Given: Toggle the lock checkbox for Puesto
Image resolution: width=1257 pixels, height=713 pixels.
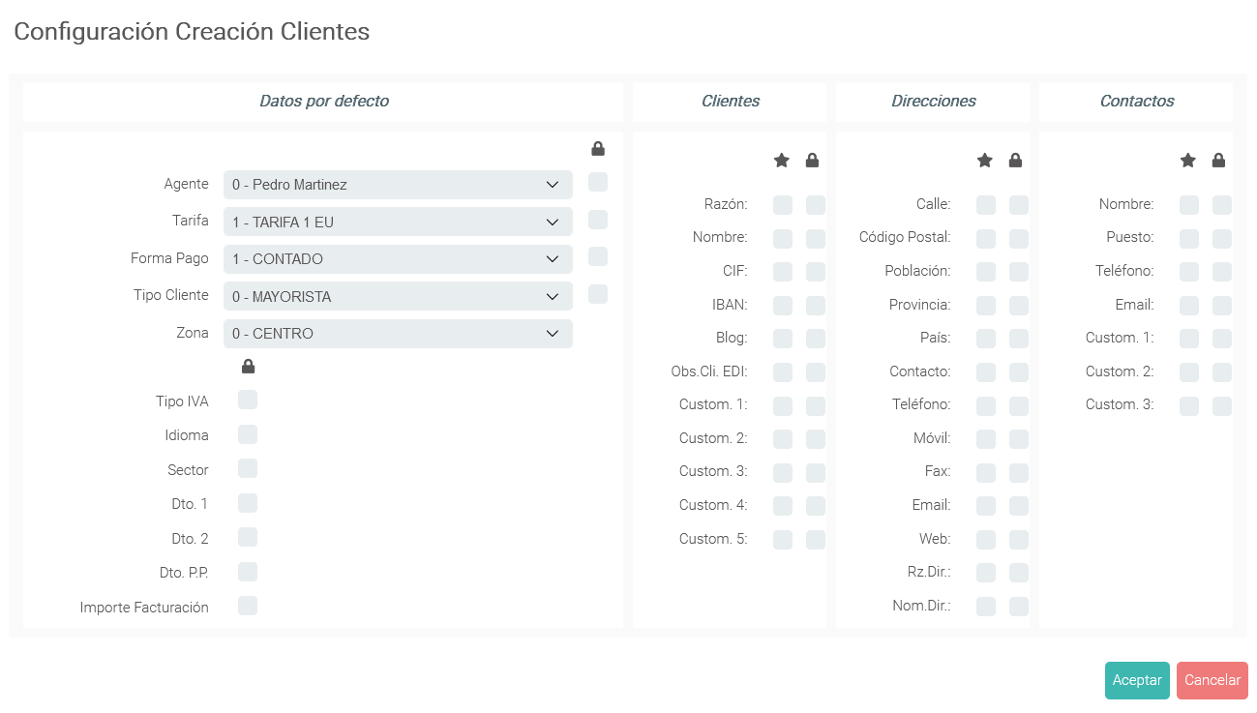Looking at the screenshot, I should tap(1222, 238).
